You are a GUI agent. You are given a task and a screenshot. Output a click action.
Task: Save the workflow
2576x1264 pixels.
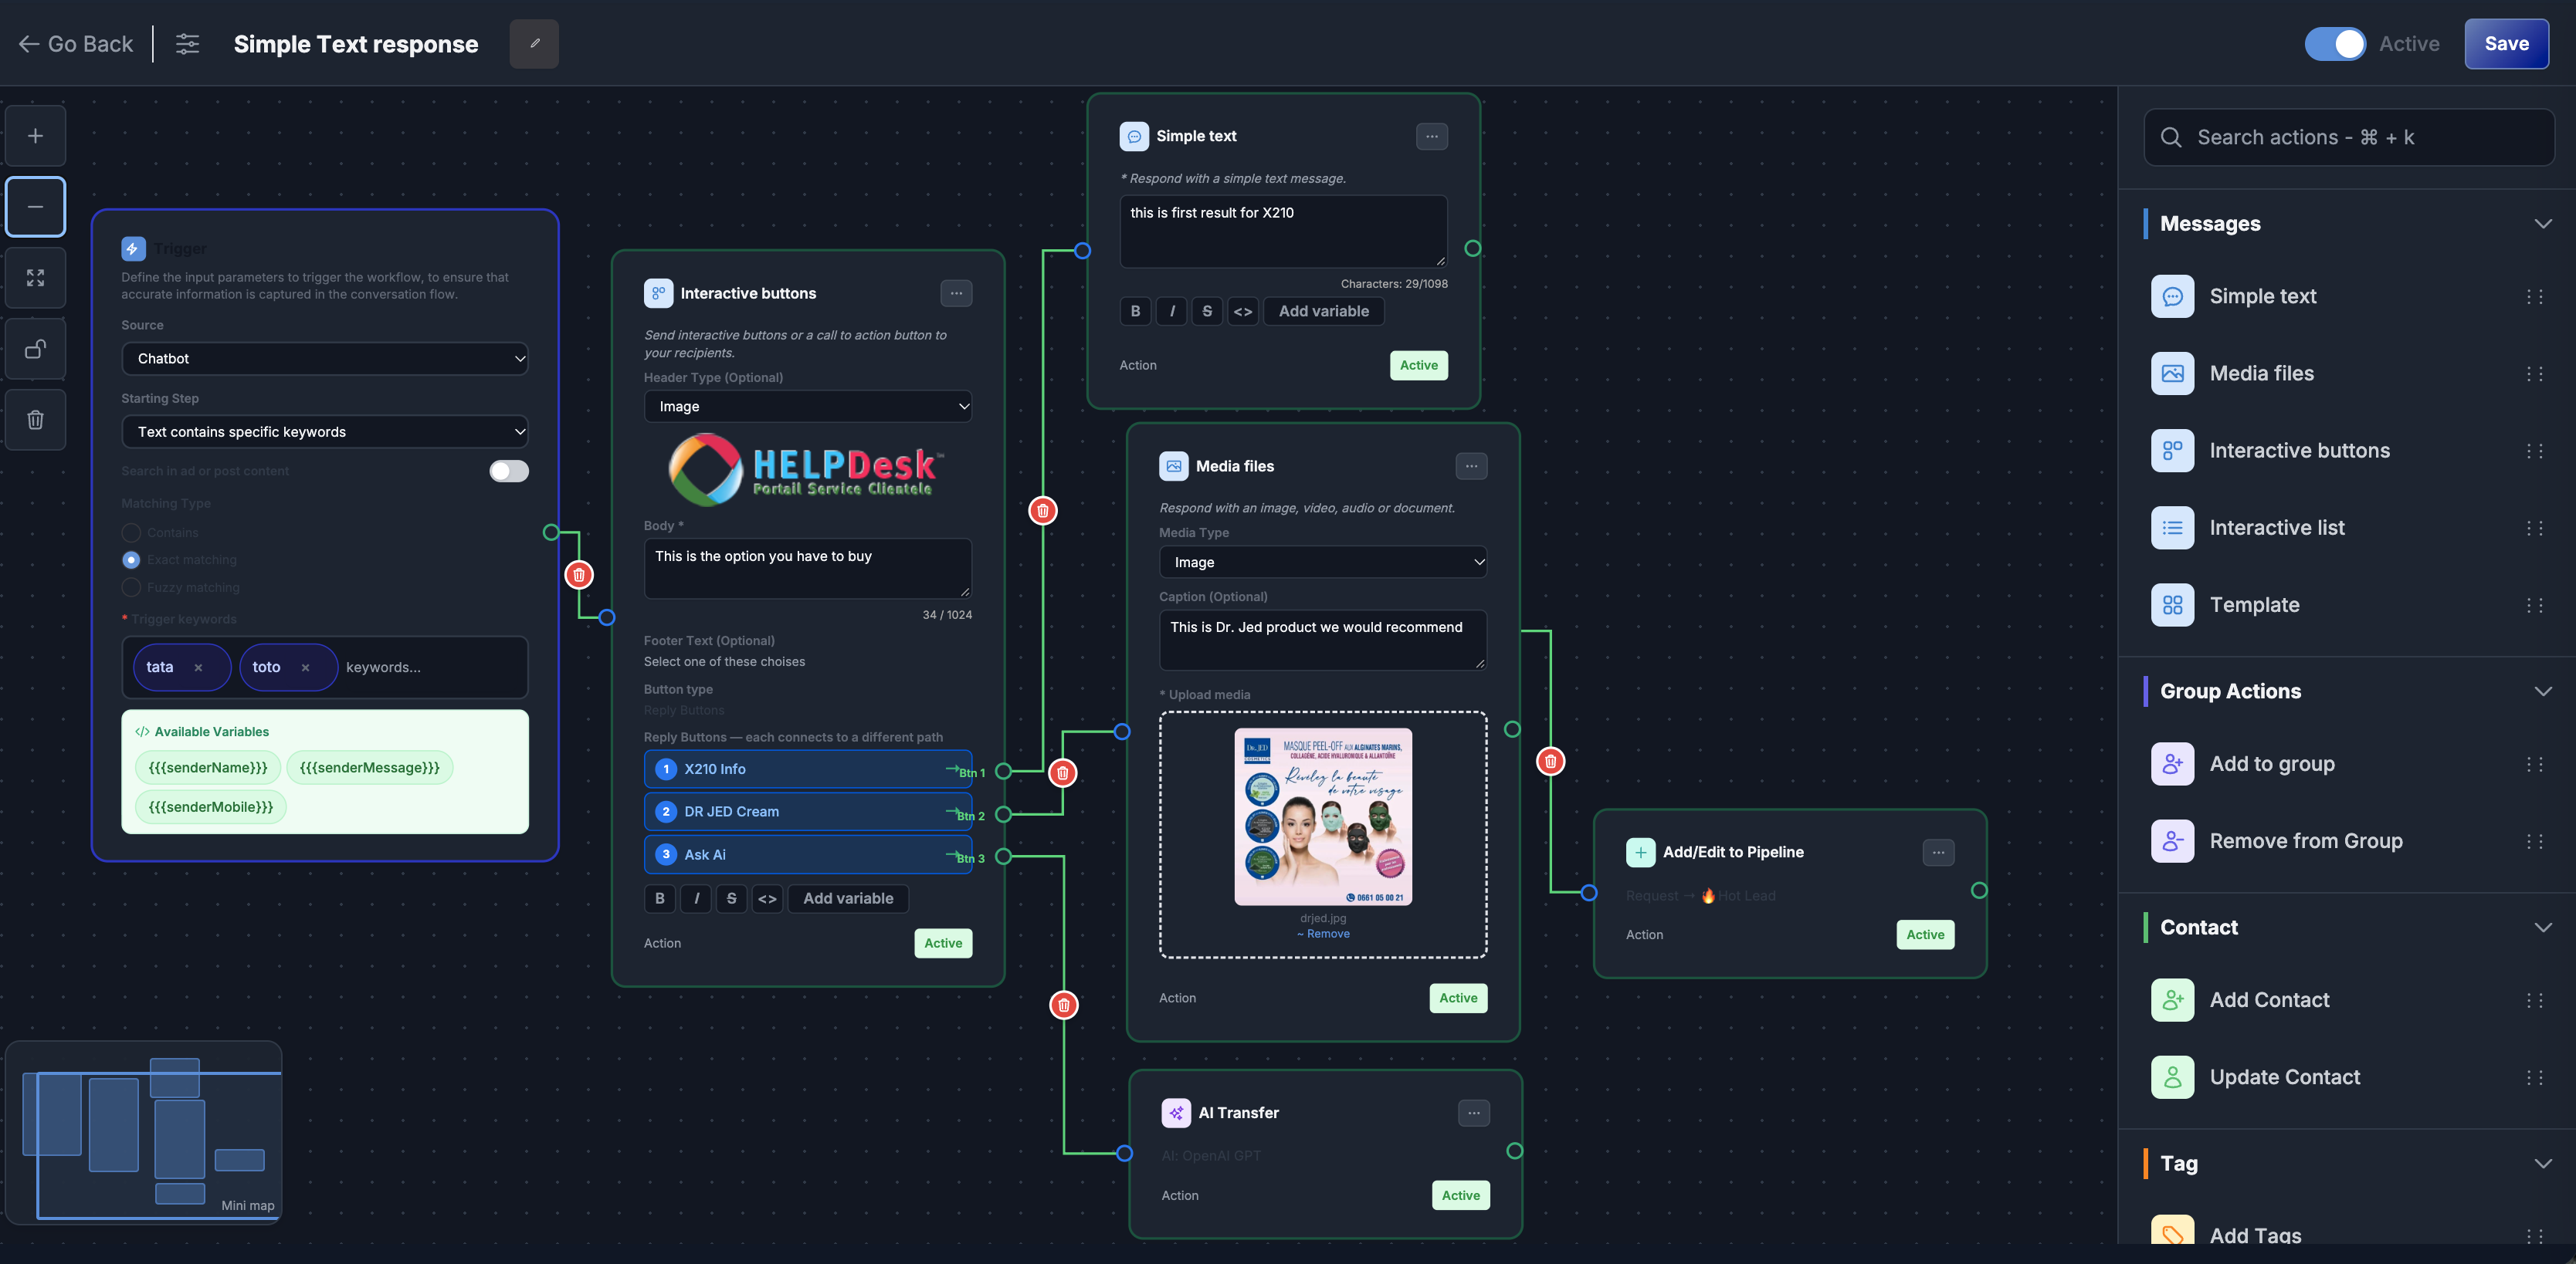click(2506, 44)
